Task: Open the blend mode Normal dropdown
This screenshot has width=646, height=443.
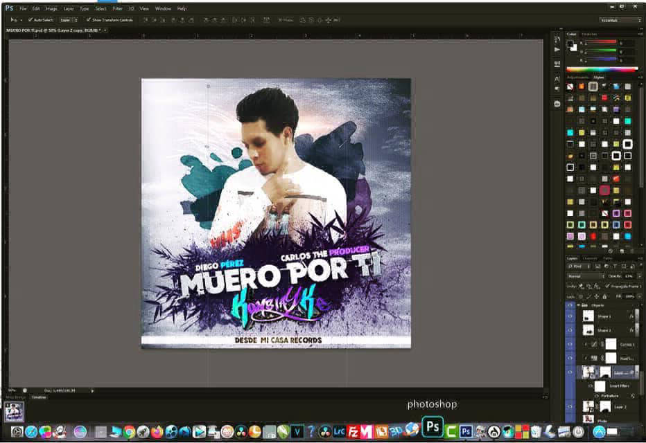Action: 586,276
